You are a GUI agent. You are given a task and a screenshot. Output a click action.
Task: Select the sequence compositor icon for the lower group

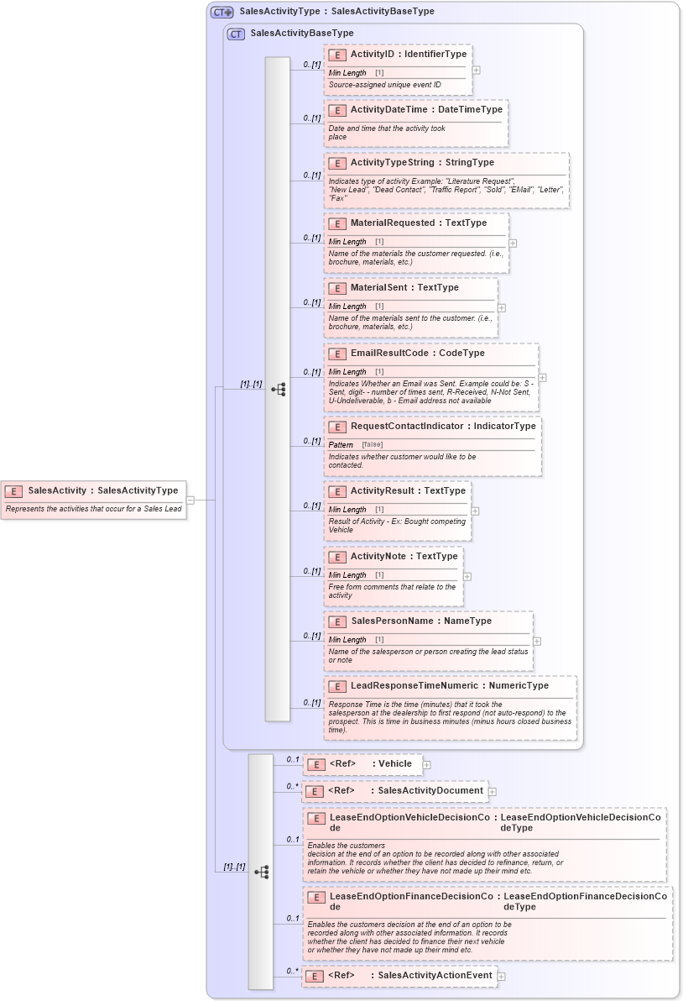[x=263, y=873]
